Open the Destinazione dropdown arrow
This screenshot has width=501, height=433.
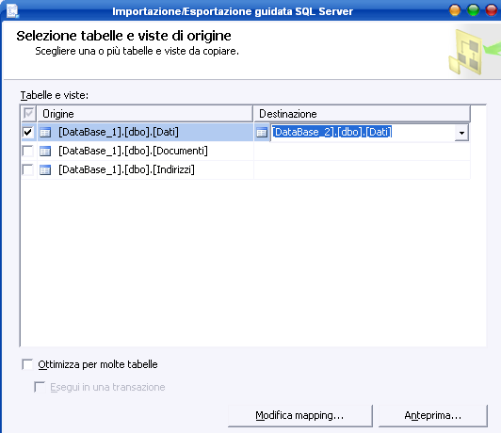(461, 133)
